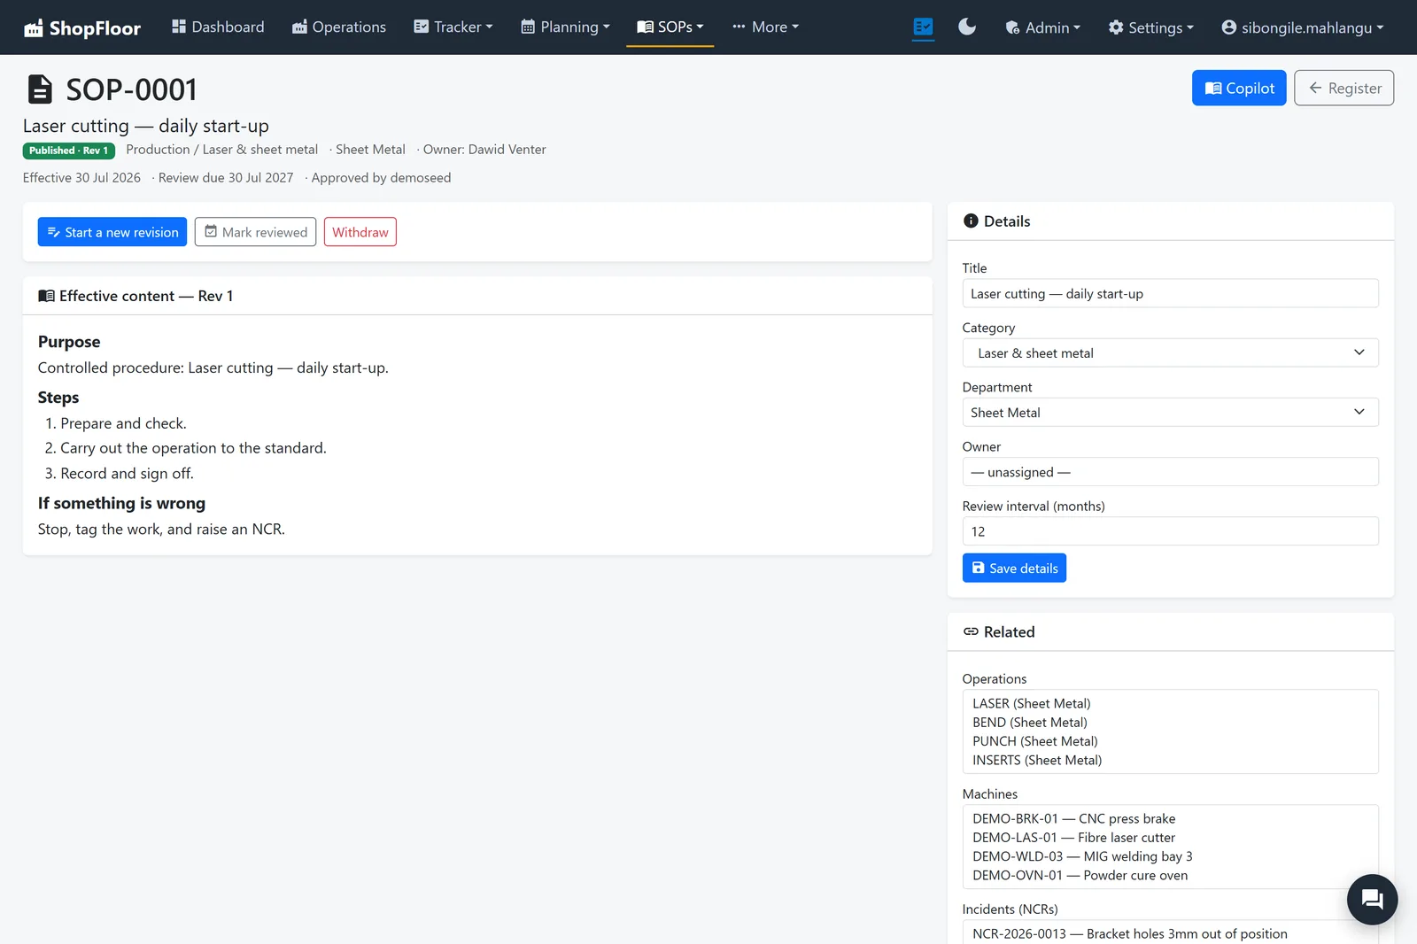Click the task checklist icon in navbar
The image size is (1417, 944).
[x=923, y=27]
